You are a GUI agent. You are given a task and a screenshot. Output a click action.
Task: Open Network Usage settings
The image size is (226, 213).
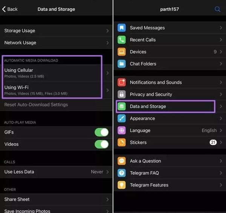56,43
